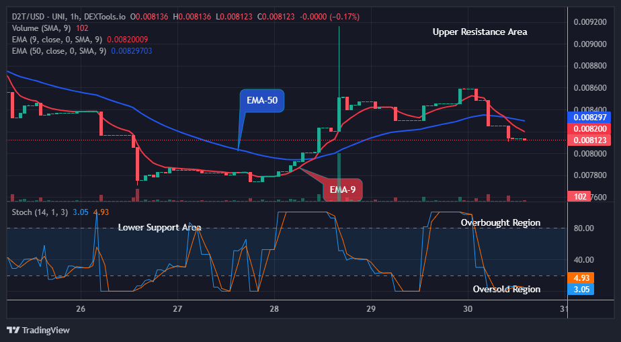Click the 40.00 stochastic axis label
621x342 pixels.
pyautogui.click(x=584, y=260)
